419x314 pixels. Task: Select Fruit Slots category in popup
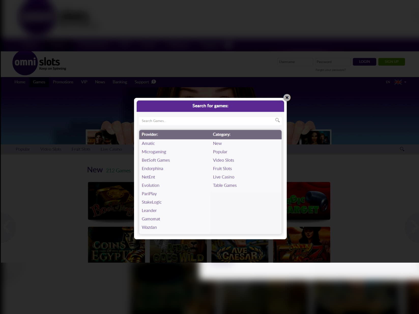[222, 169]
